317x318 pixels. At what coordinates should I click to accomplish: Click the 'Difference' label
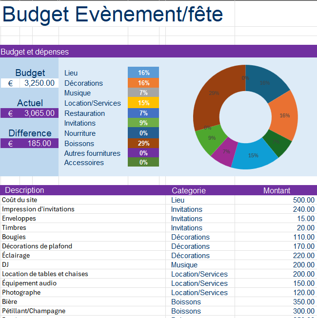tap(30, 133)
